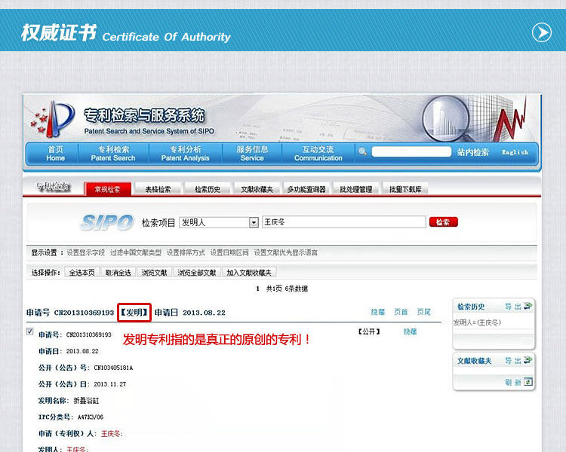Switch to 检索历史 tab
Screen dimensions: 566x452
point(208,189)
